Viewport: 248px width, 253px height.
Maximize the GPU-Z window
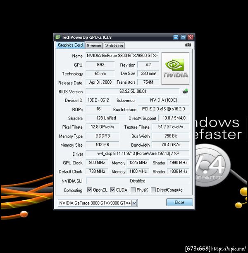click(183, 37)
